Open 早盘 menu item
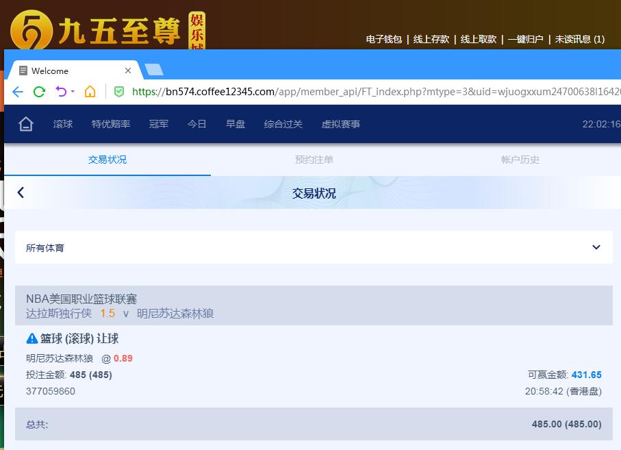Viewport: 621px width, 450px height. pyautogui.click(x=236, y=124)
